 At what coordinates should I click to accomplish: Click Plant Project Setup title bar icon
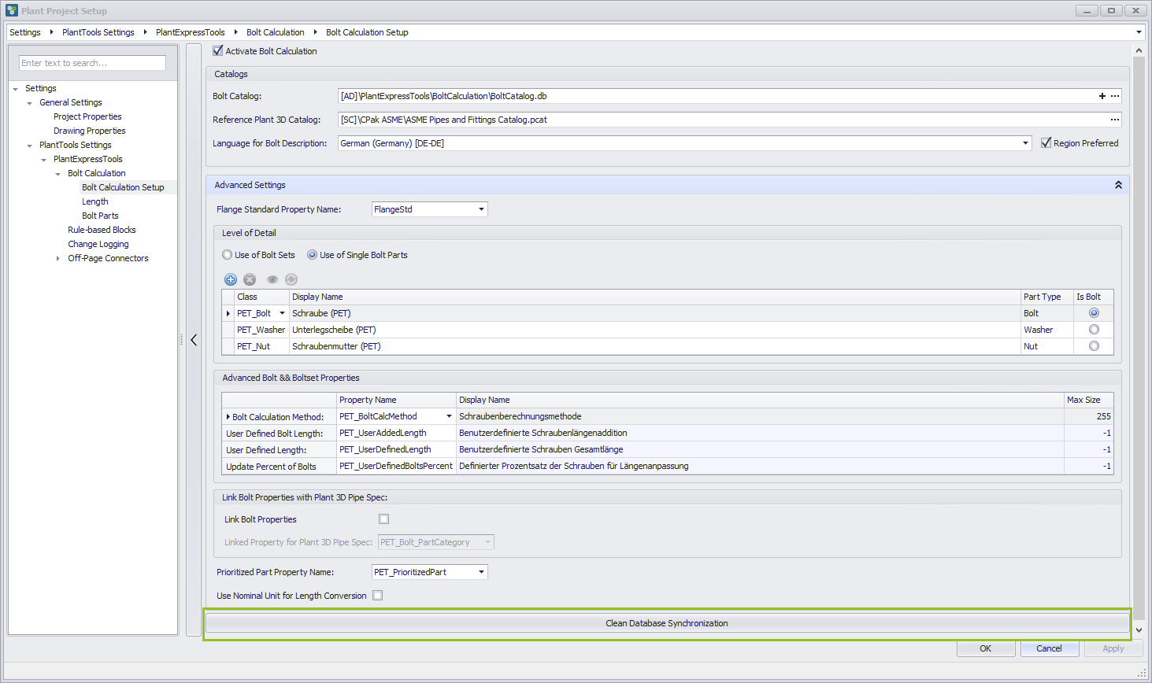tap(12, 10)
